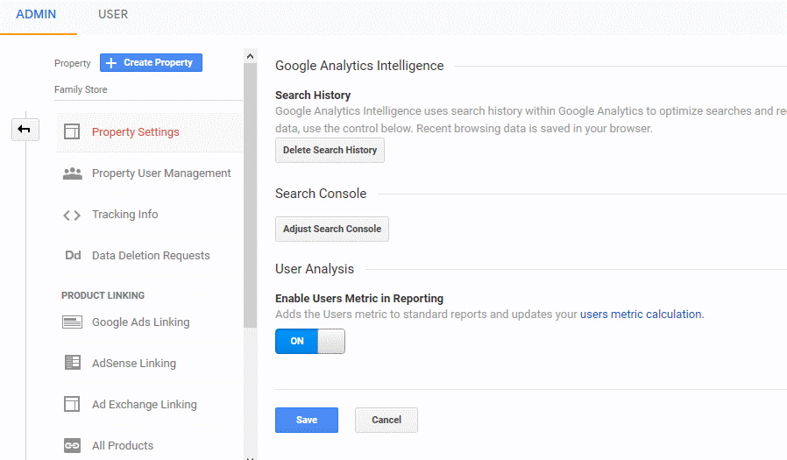This screenshot has width=787, height=460.
Task: Toggle the Enable Users Metric switch
Action: 310,341
